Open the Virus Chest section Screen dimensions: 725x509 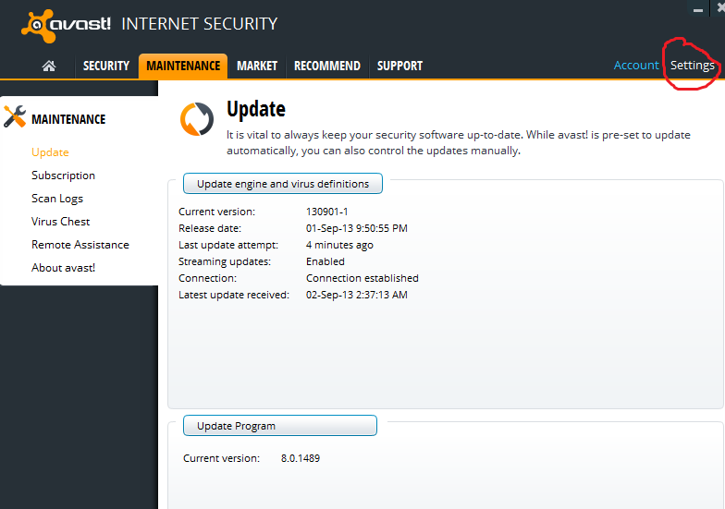[x=61, y=222]
